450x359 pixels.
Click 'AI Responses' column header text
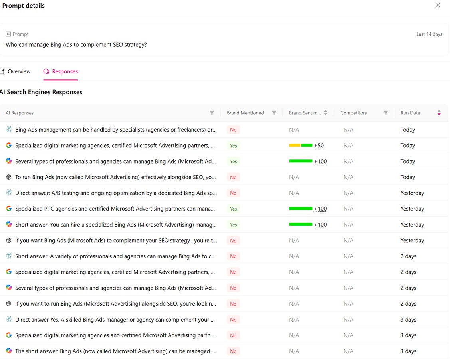[20, 113]
